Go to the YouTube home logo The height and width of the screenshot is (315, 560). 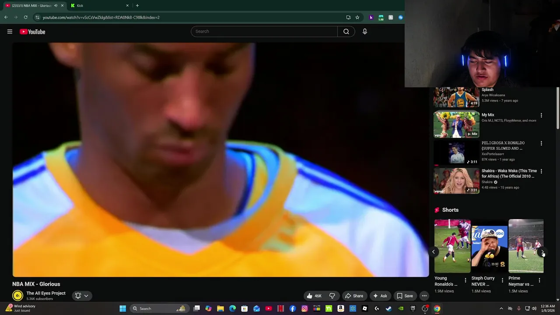click(32, 31)
